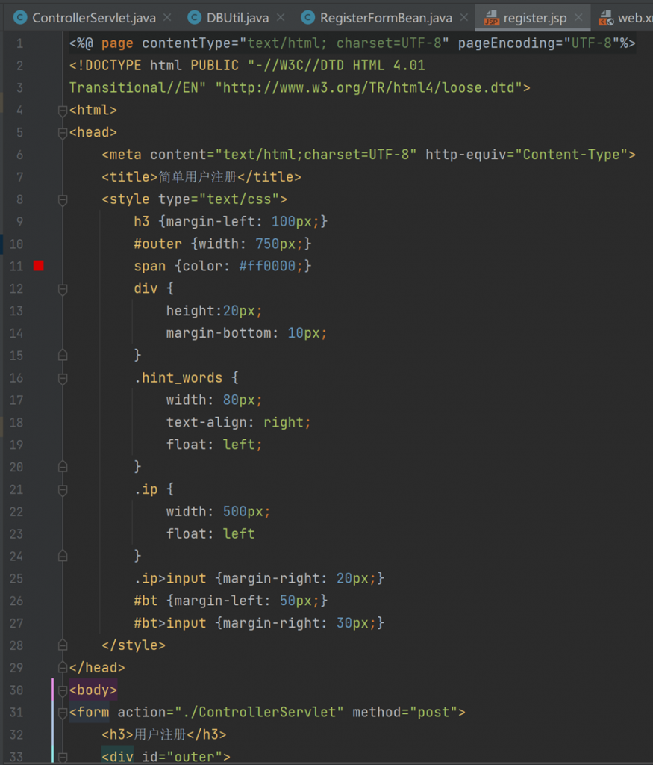Click the title text 简单用户注册
This screenshot has width=653, height=765.
click(197, 177)
